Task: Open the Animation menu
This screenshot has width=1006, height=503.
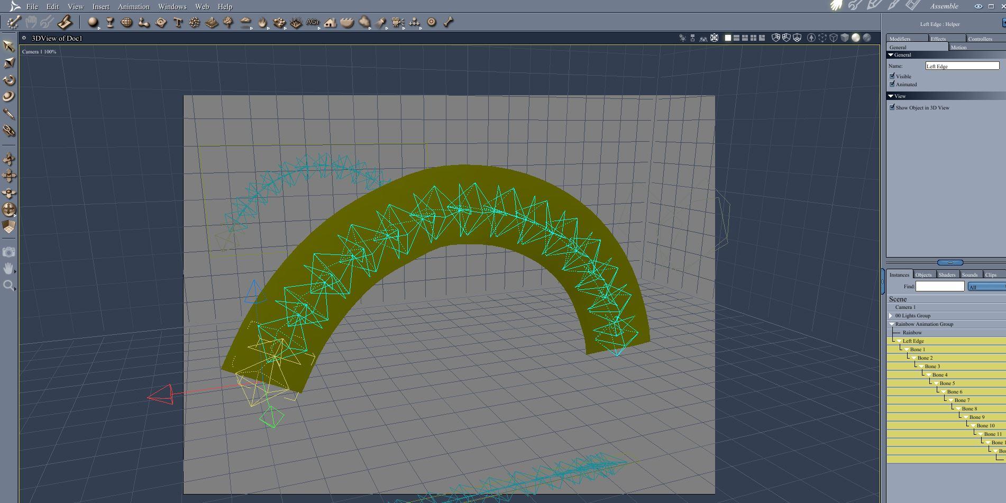Action: tap(133, 6)
